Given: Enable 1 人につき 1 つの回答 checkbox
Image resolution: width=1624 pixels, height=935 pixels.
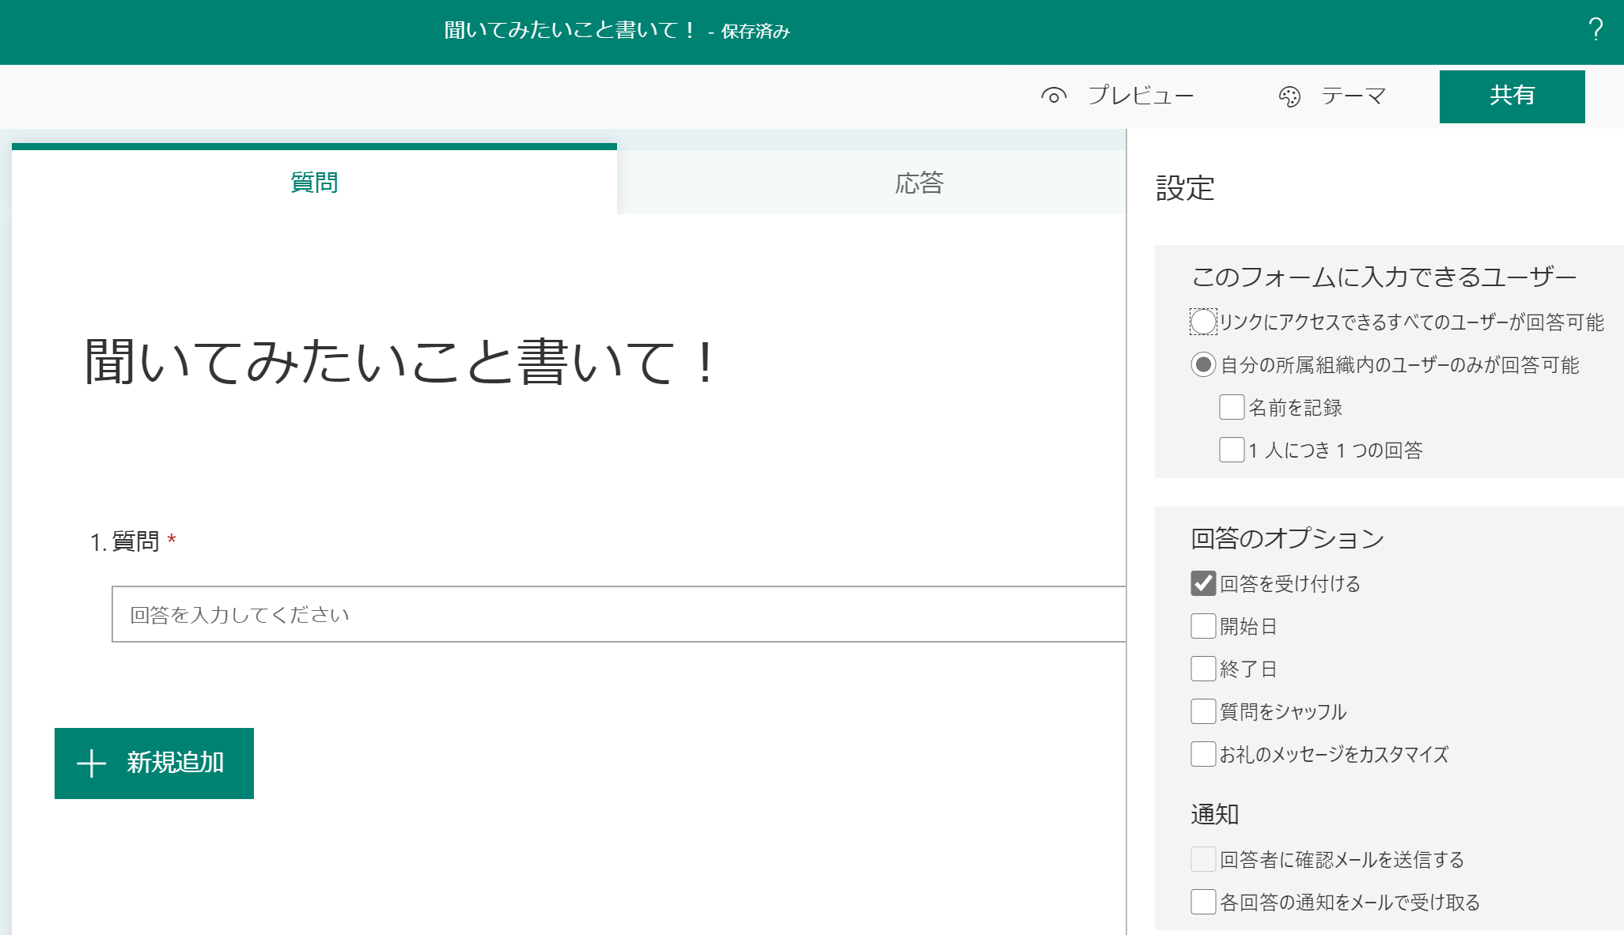Looking at the screenshot, I should click(1232, 450).
